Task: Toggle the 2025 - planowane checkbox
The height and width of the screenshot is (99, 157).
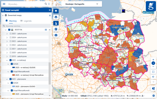Action: pyautogui.click(x=10, y=79)
